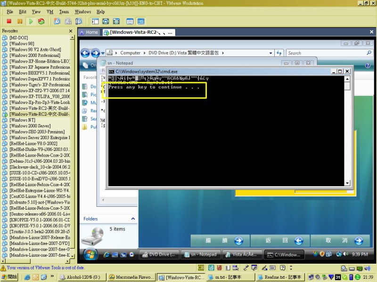377x282 pixels.
Task: Open the File menu
Action: (x=10, y=12)
